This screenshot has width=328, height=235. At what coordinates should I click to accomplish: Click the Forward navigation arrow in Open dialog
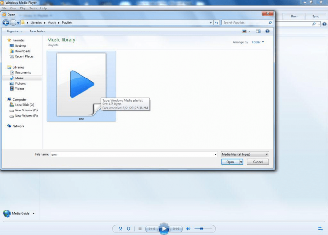[13, 23]
